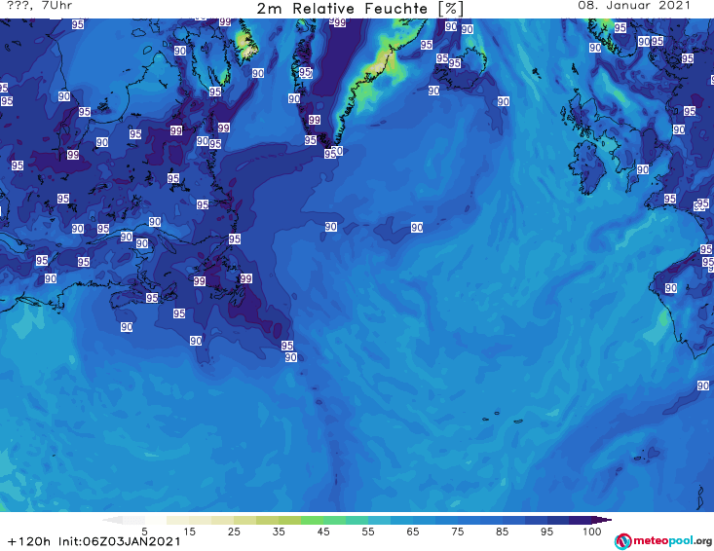Click legend value '75' on colorbar
The image size is (714, 551).
(x=457, y=532)
